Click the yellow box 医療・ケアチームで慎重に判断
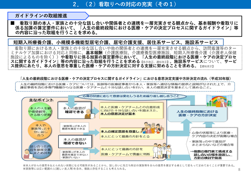 coord(122,151)
